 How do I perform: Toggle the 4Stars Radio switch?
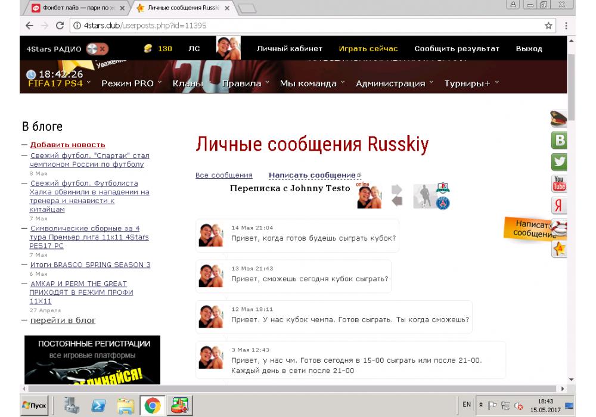pos(97,48)
